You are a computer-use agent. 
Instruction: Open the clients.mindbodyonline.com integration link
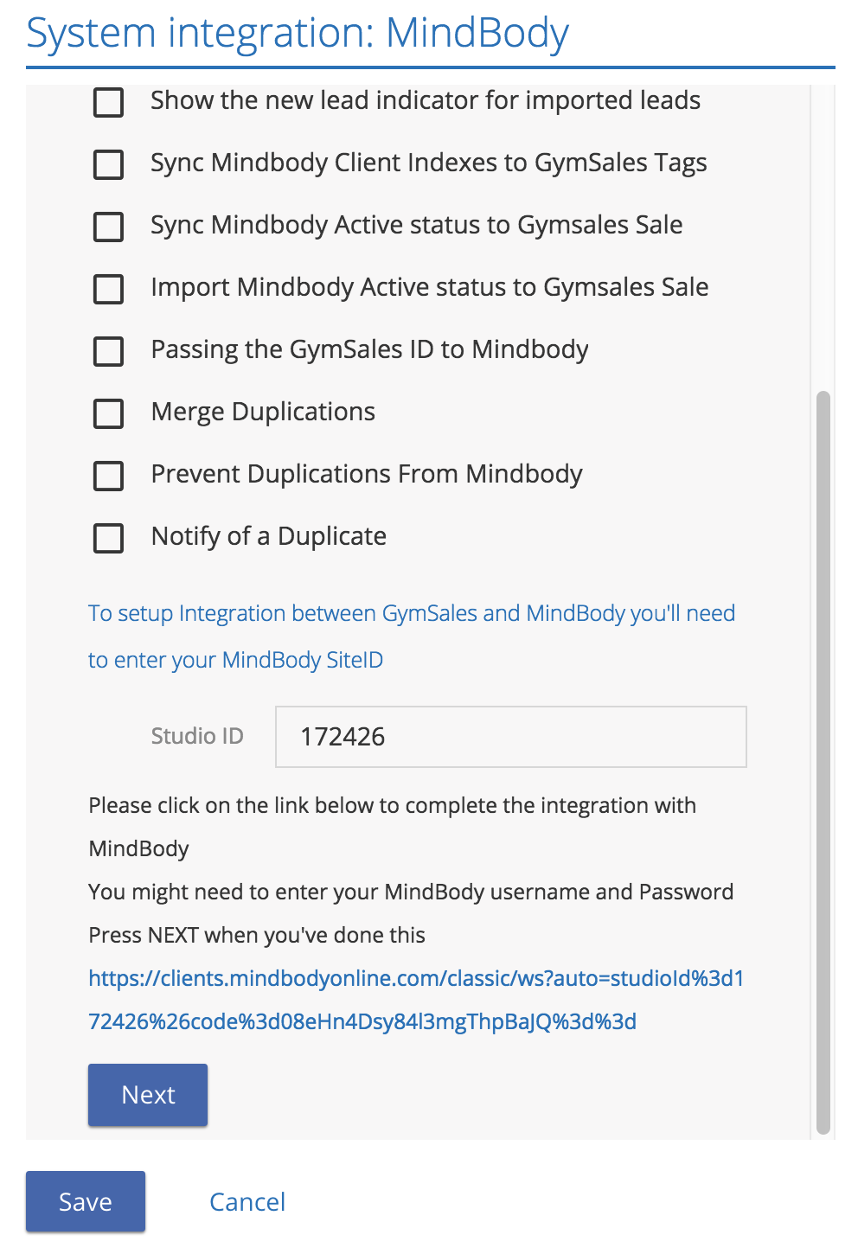coord(415,1000)
